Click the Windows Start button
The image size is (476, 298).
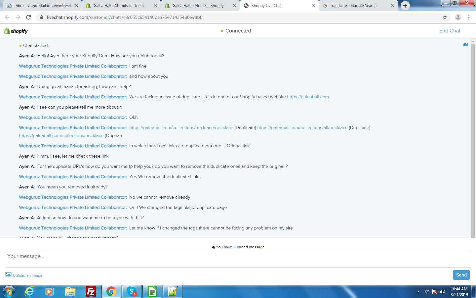tap(9, 291)
